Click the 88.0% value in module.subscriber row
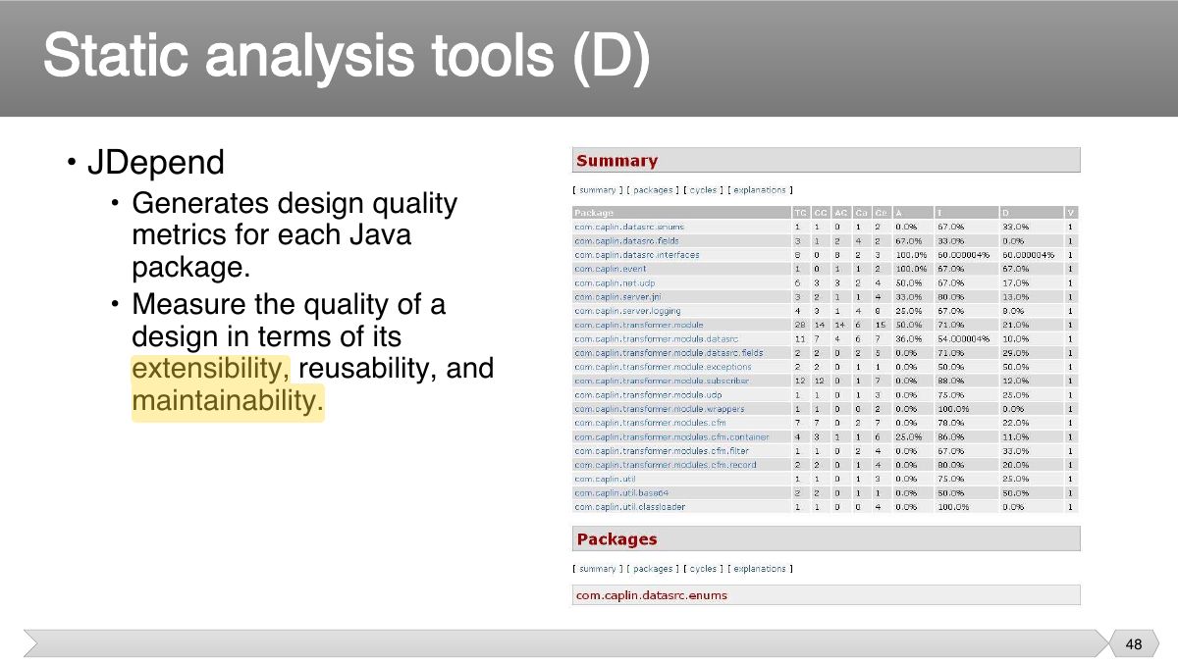The height and width of the screenshot is (663, 1178). pos(951,381)
